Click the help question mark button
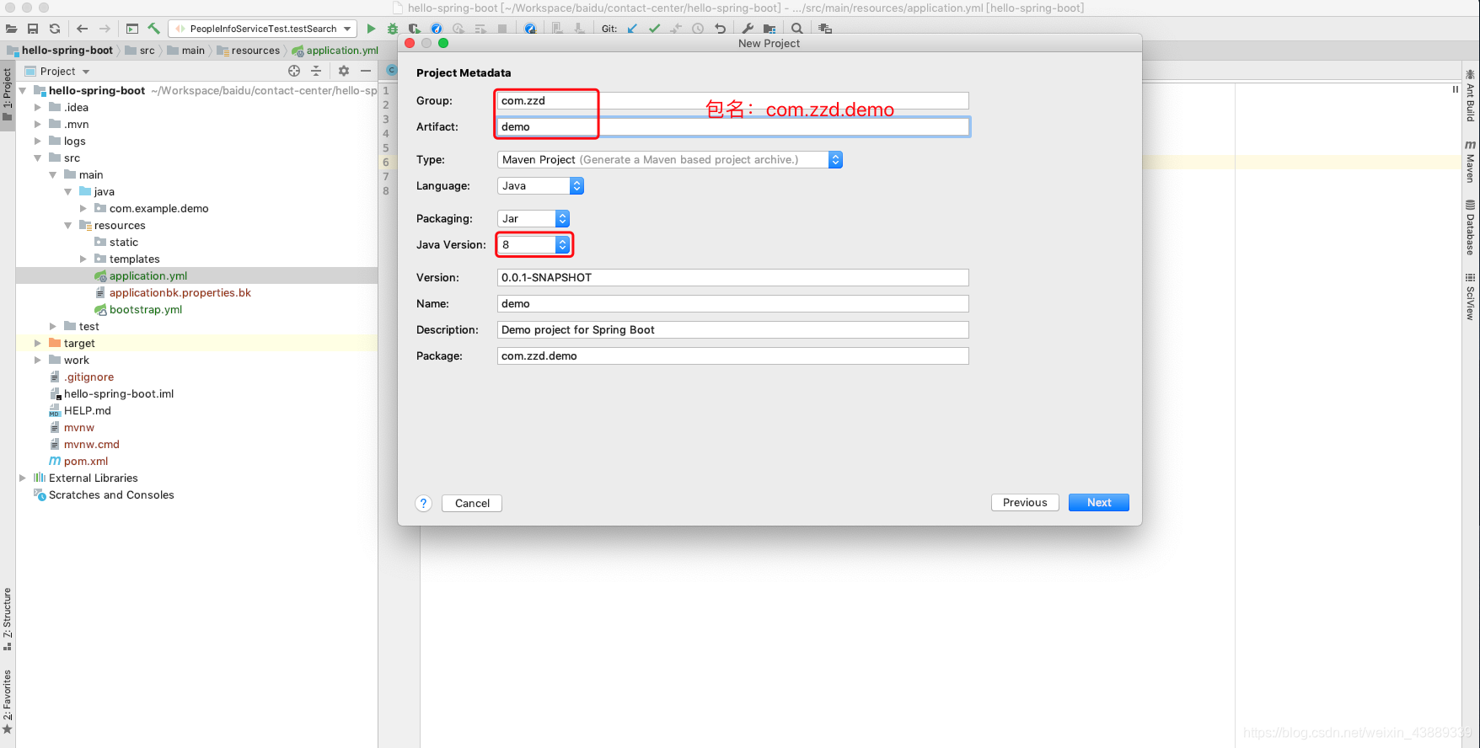The width and height of the screenshot is (1480, 748). [424, 503]
